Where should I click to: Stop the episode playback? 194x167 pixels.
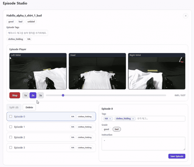[x=15, y=95]
